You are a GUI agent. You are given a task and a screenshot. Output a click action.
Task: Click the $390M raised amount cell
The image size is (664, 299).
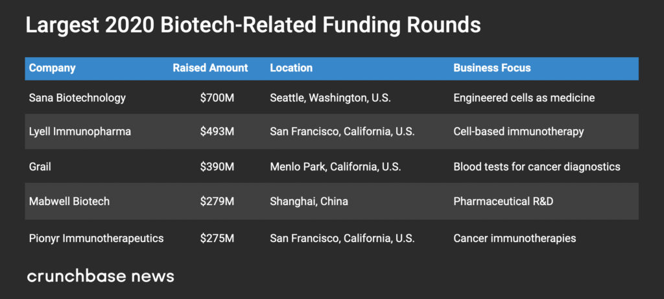217,167
